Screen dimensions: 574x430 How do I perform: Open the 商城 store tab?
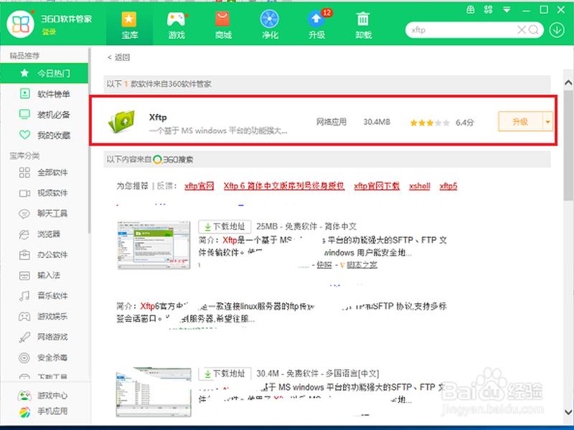point(223,25)
